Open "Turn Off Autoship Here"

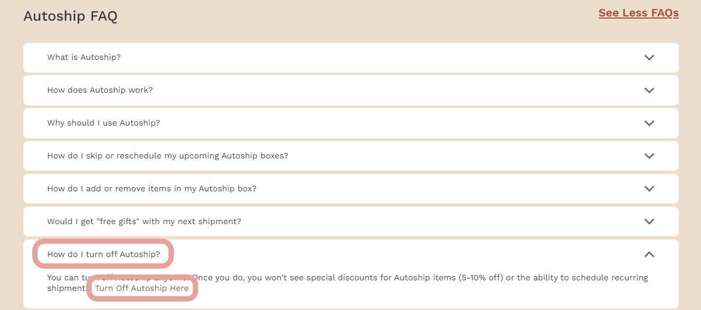pyautogui.click(x=141, y=288)
